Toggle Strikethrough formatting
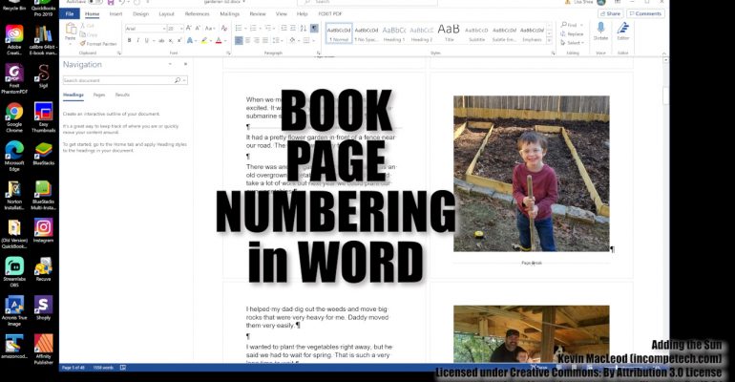The image size is (735, 382). click(161, 41)
